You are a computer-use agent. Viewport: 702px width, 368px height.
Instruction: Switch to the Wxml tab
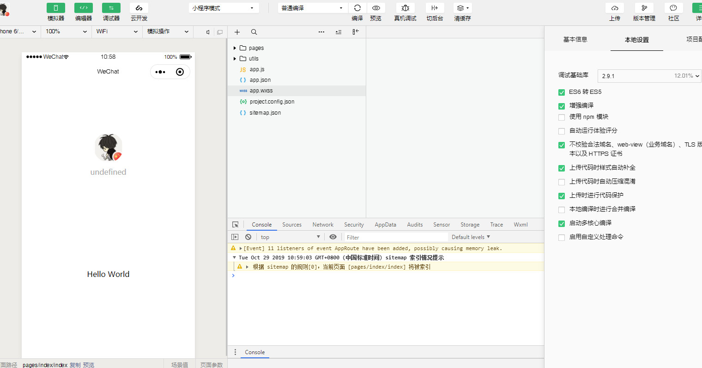click(x=520, y=225)
